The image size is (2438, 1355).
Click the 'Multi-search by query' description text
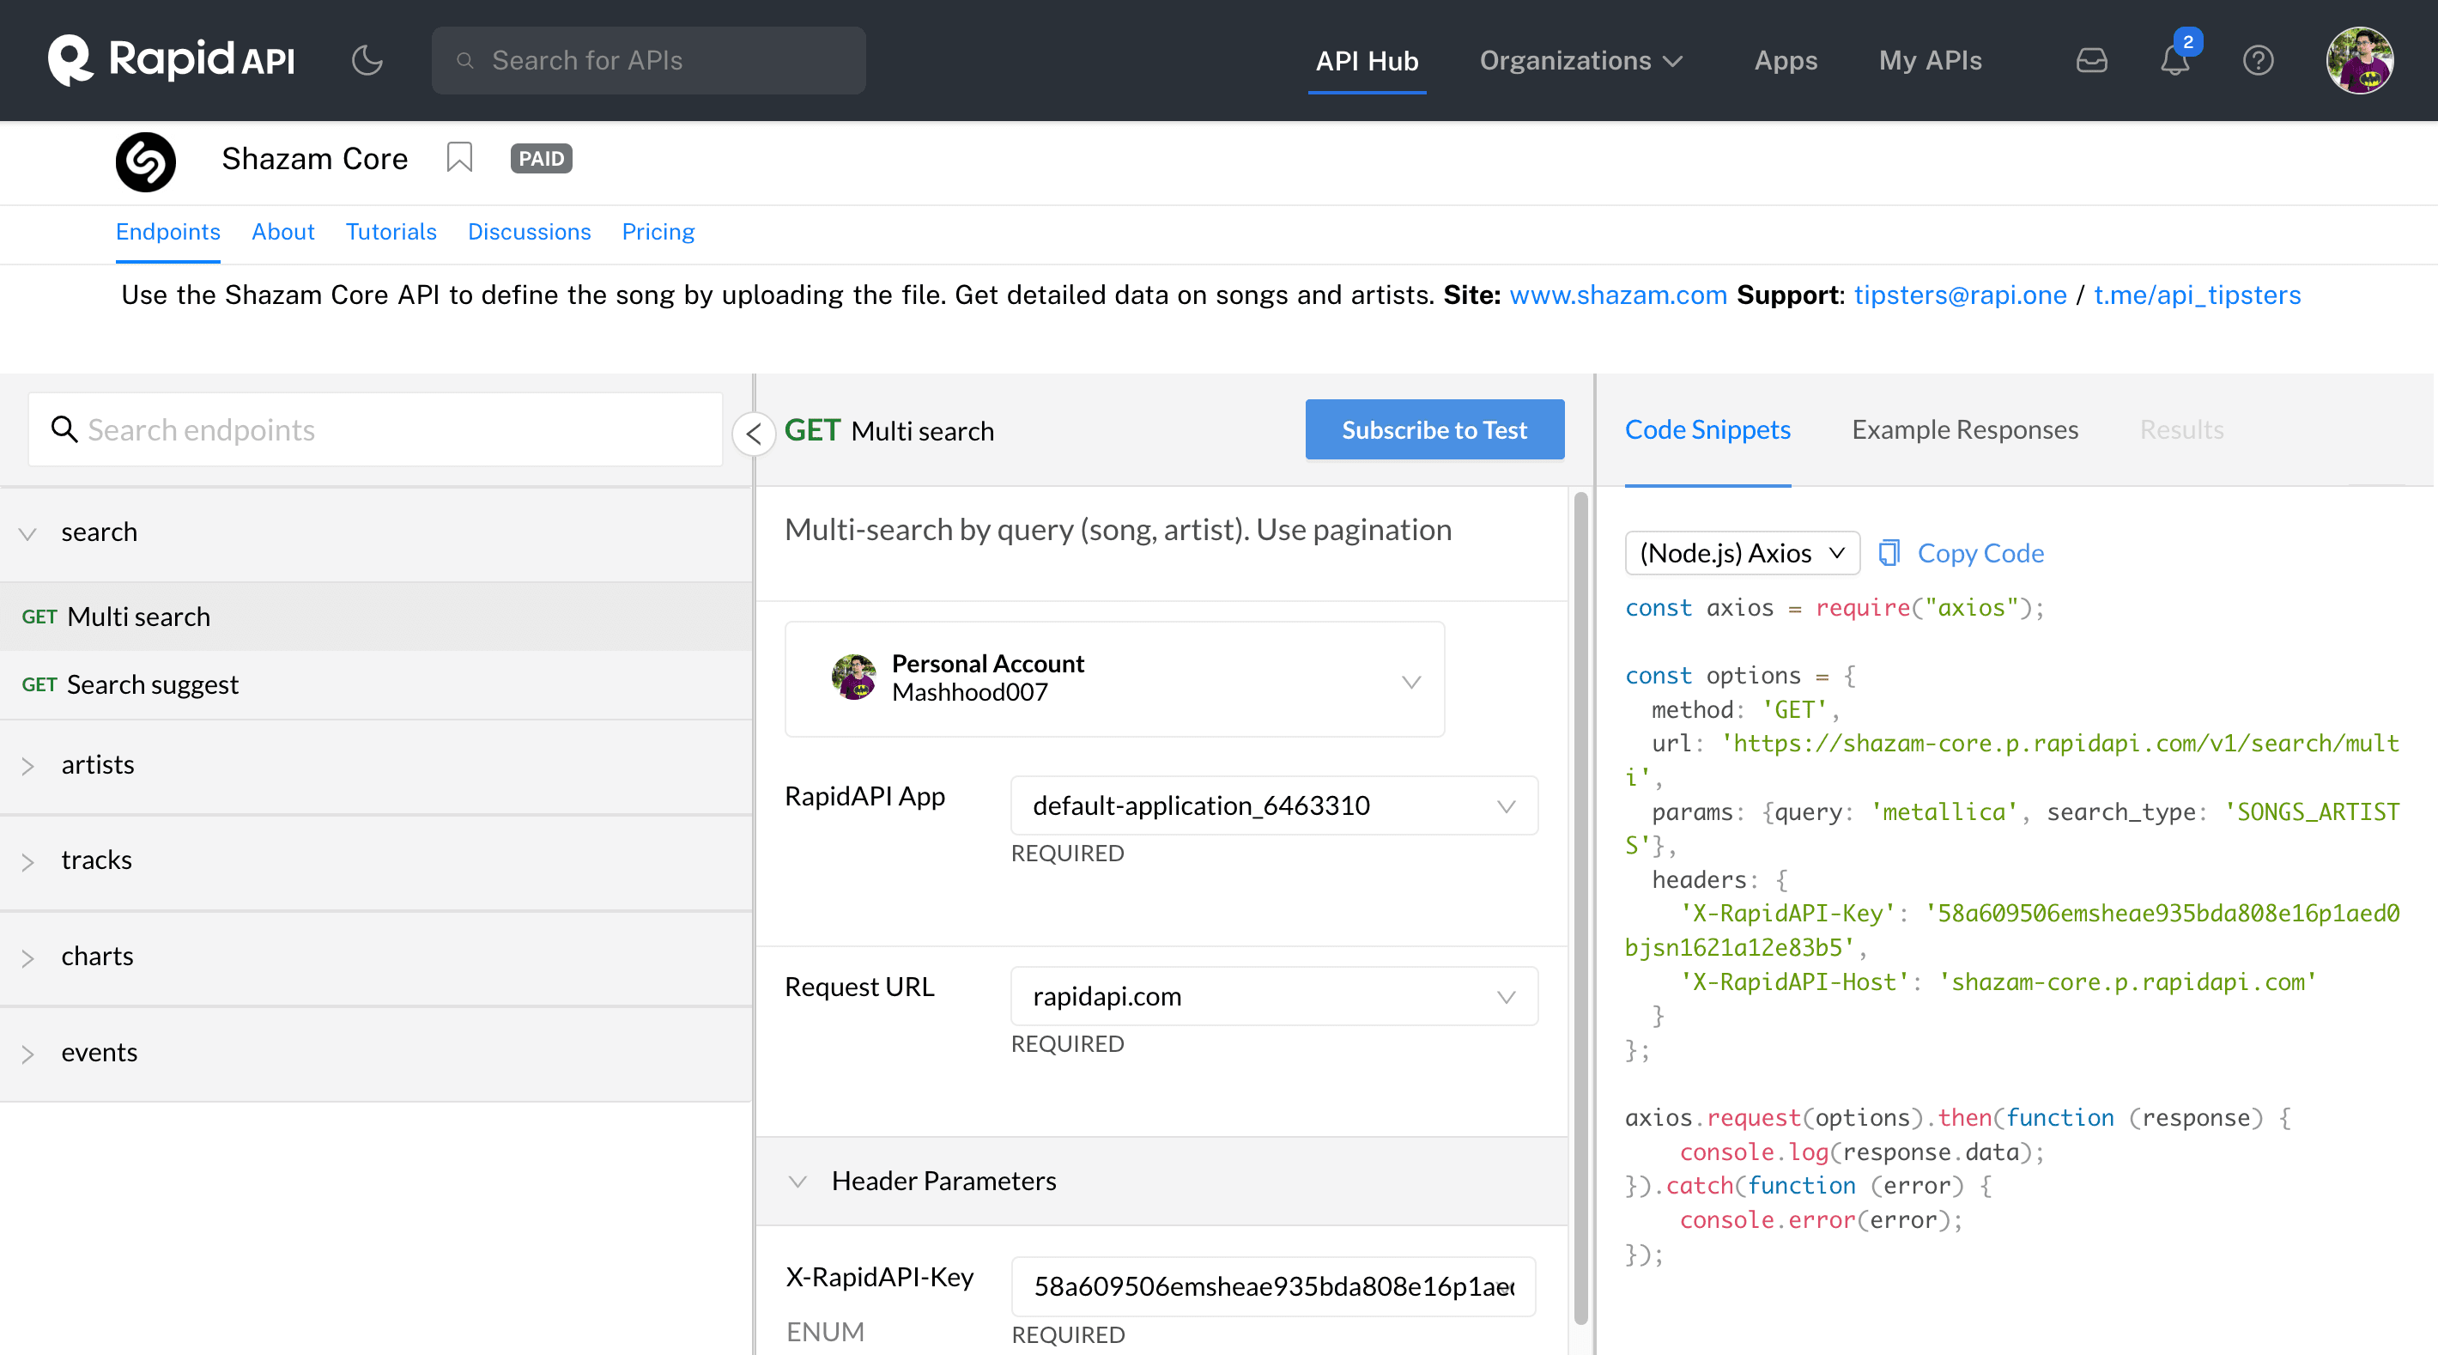pos(1118,529)
